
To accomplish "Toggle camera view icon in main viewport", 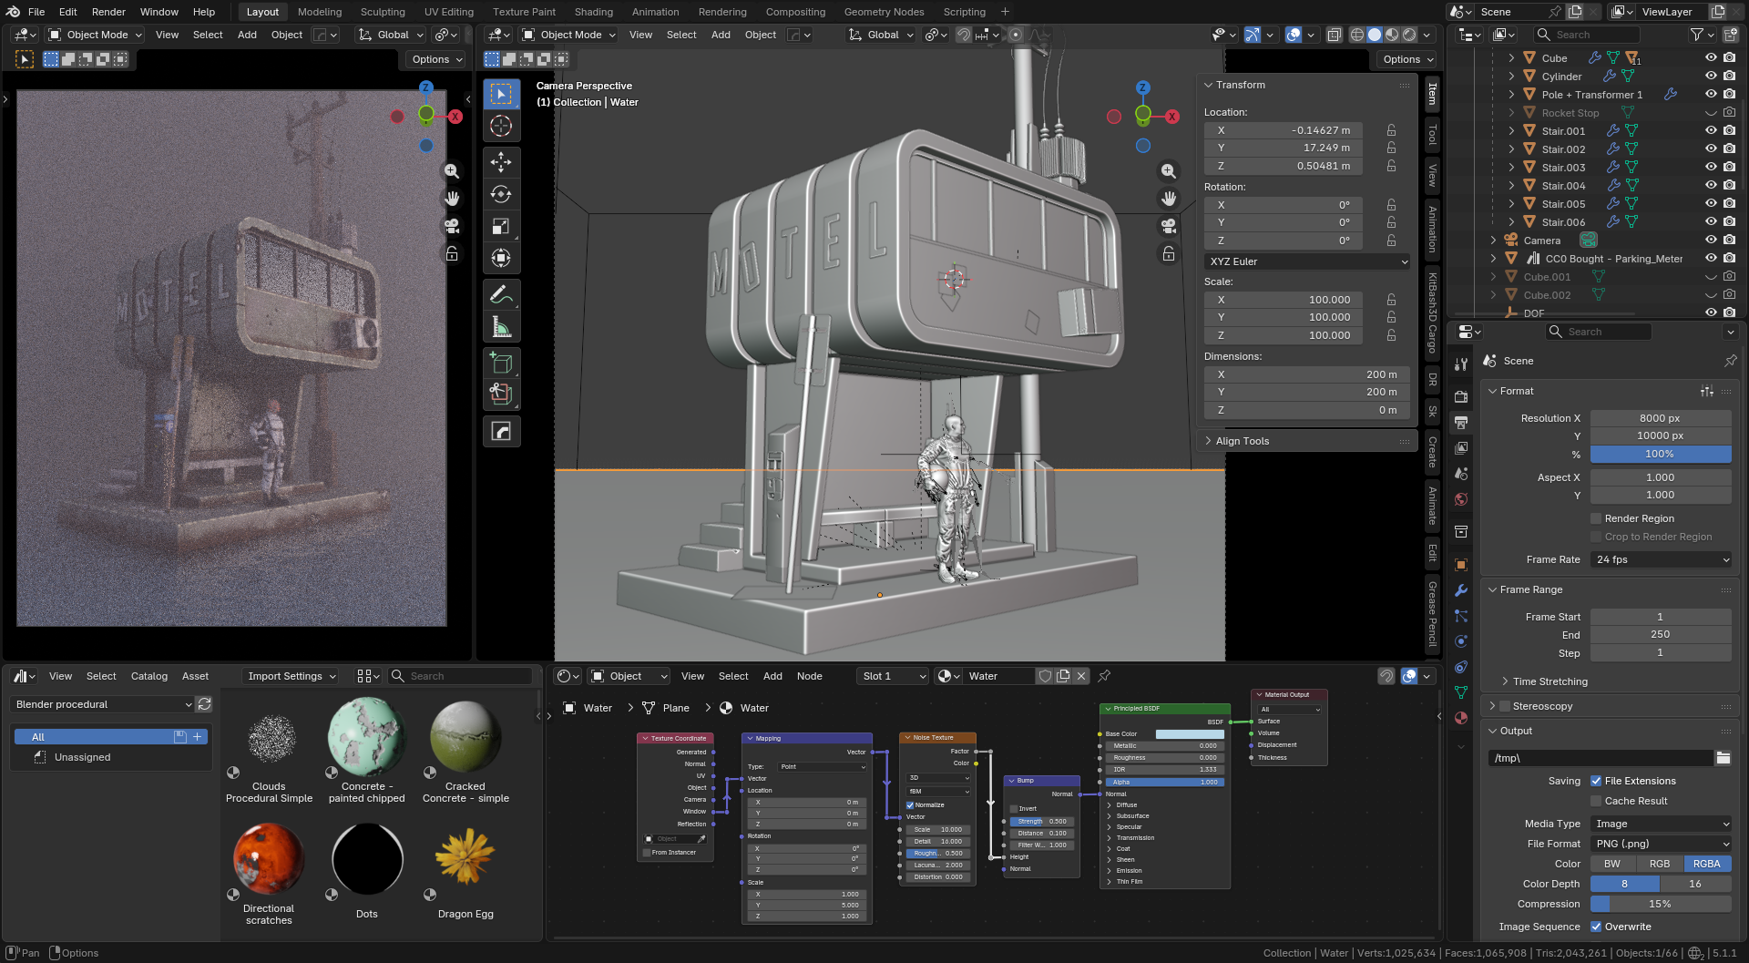I will tap(1169, 226).
